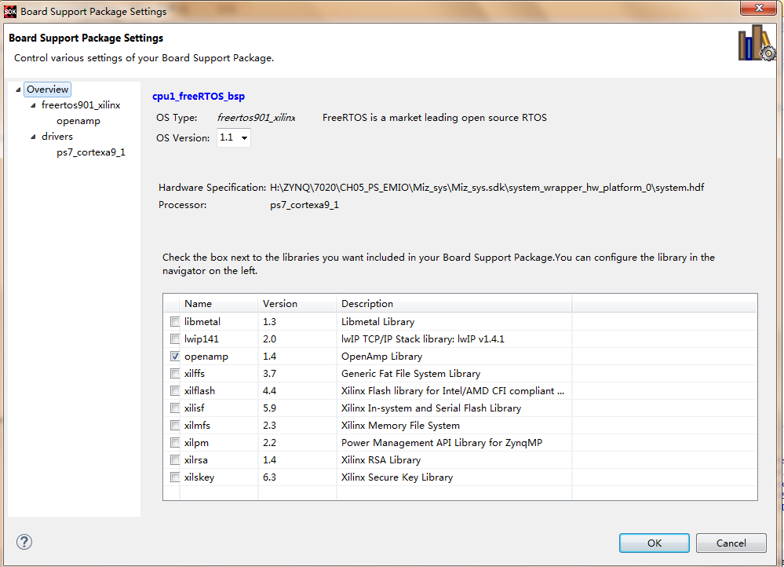
Task: Click version 2.0 in lwip141 row
Action: tap(269, 338)
